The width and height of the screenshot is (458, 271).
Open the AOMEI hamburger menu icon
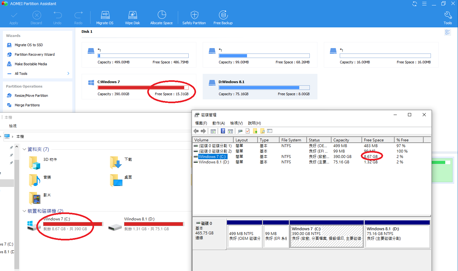click(x=424, y=4)
